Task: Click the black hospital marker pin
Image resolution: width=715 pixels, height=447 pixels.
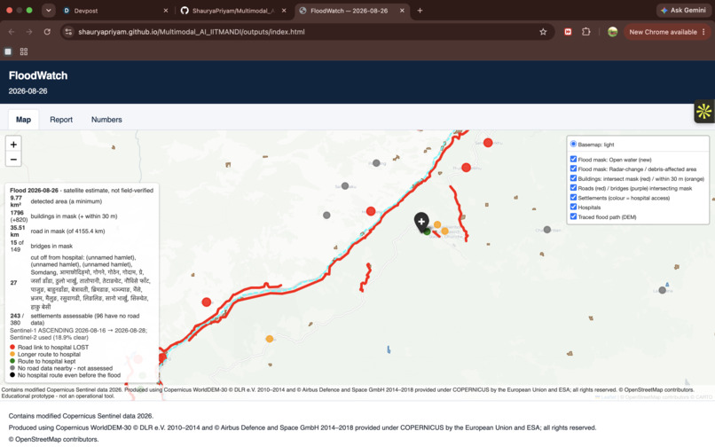Action: pos(421,222)
